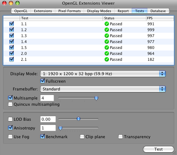Toggle the Multisample checkbox
Image resolution: width=177 pixels, height=155 pixels.
tap(10, 98)
